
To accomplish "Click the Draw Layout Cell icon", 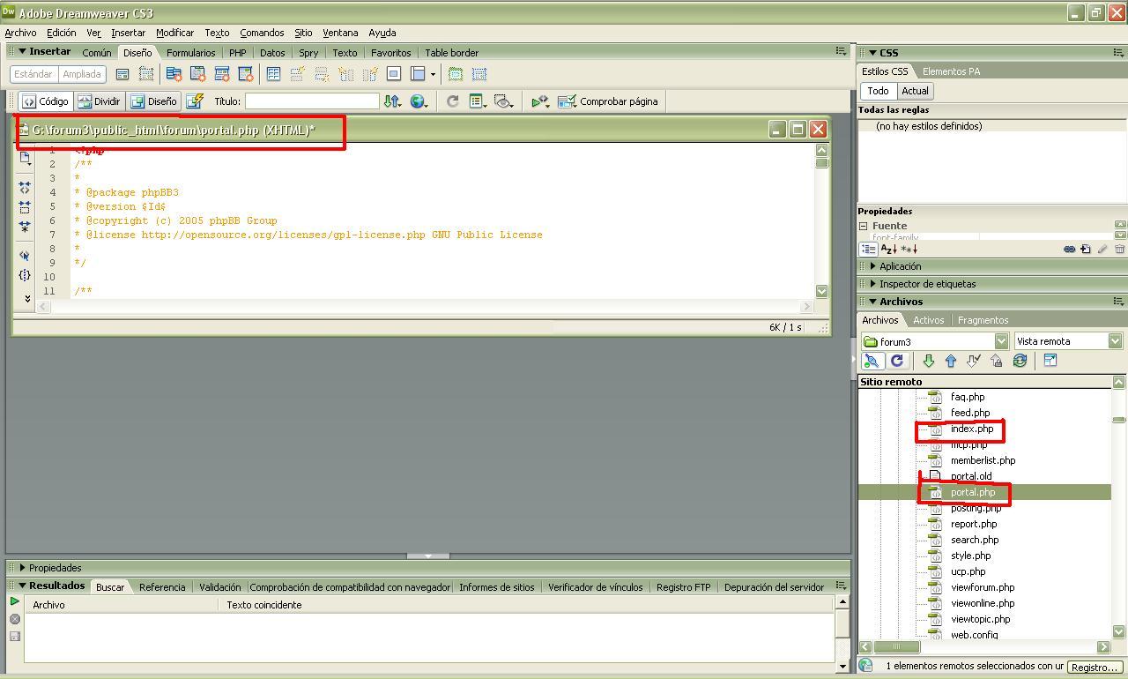I will (x=479, y=74).
